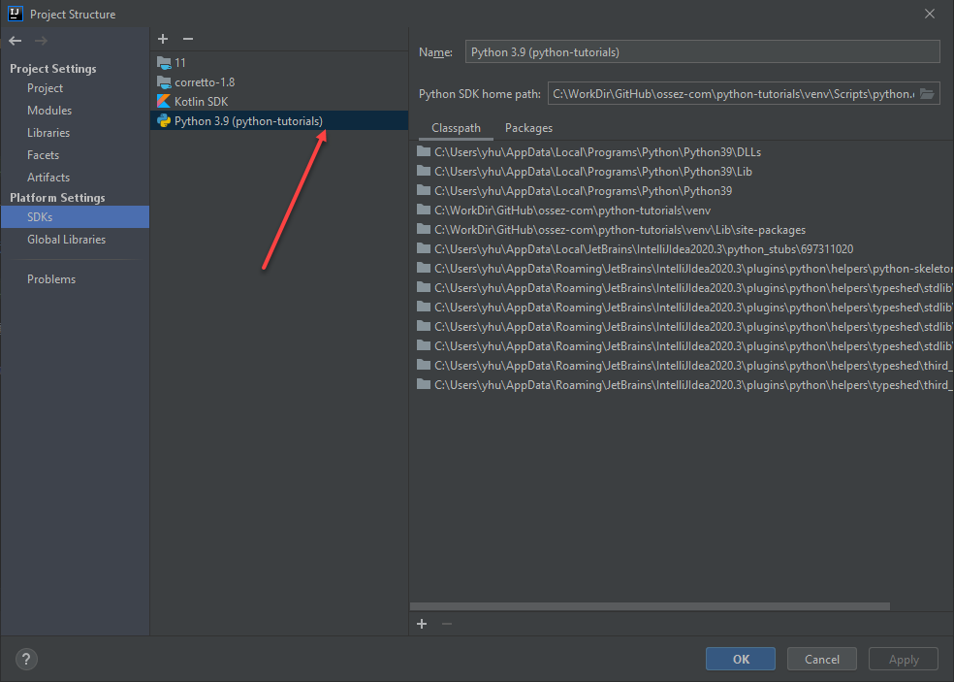Click the back navigation arrow
954x682 pixels.
16,39
